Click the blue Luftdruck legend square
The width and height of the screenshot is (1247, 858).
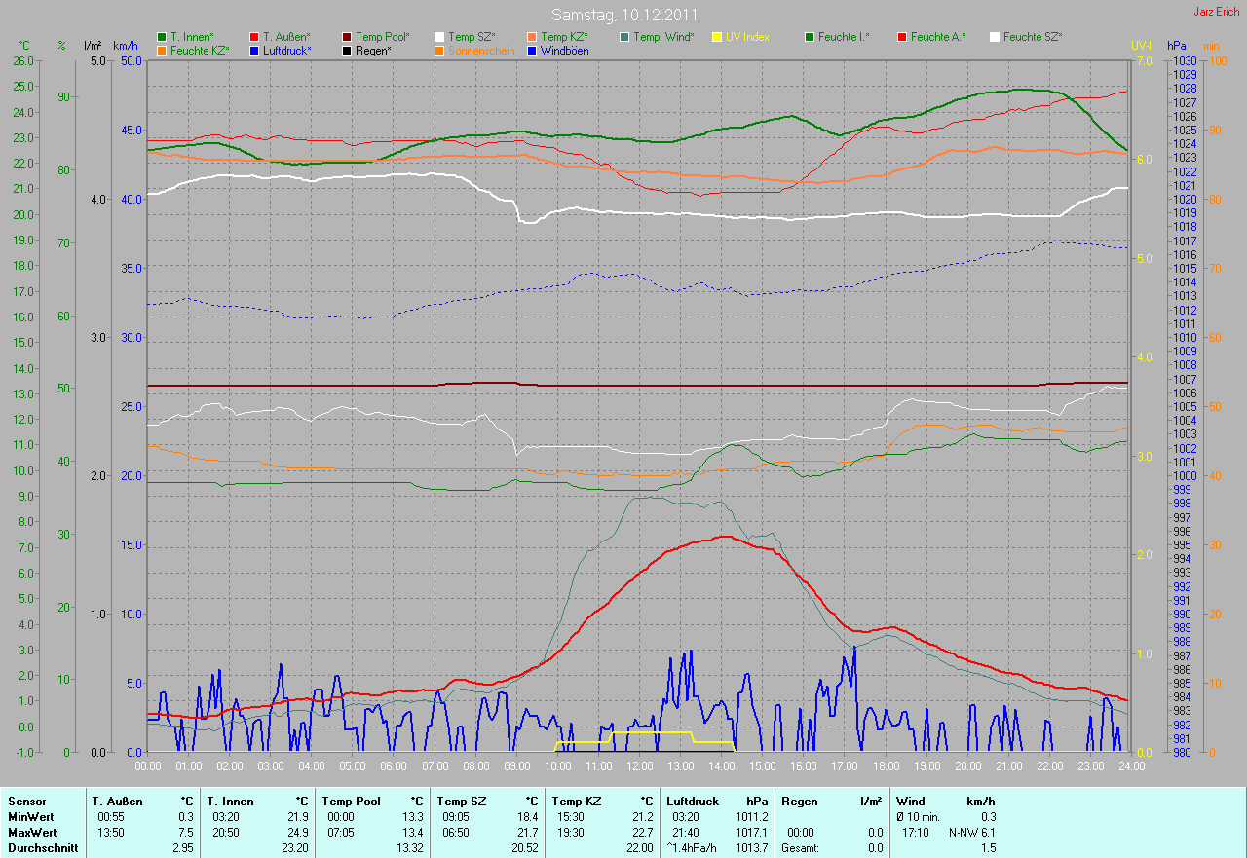pos(254,51)
